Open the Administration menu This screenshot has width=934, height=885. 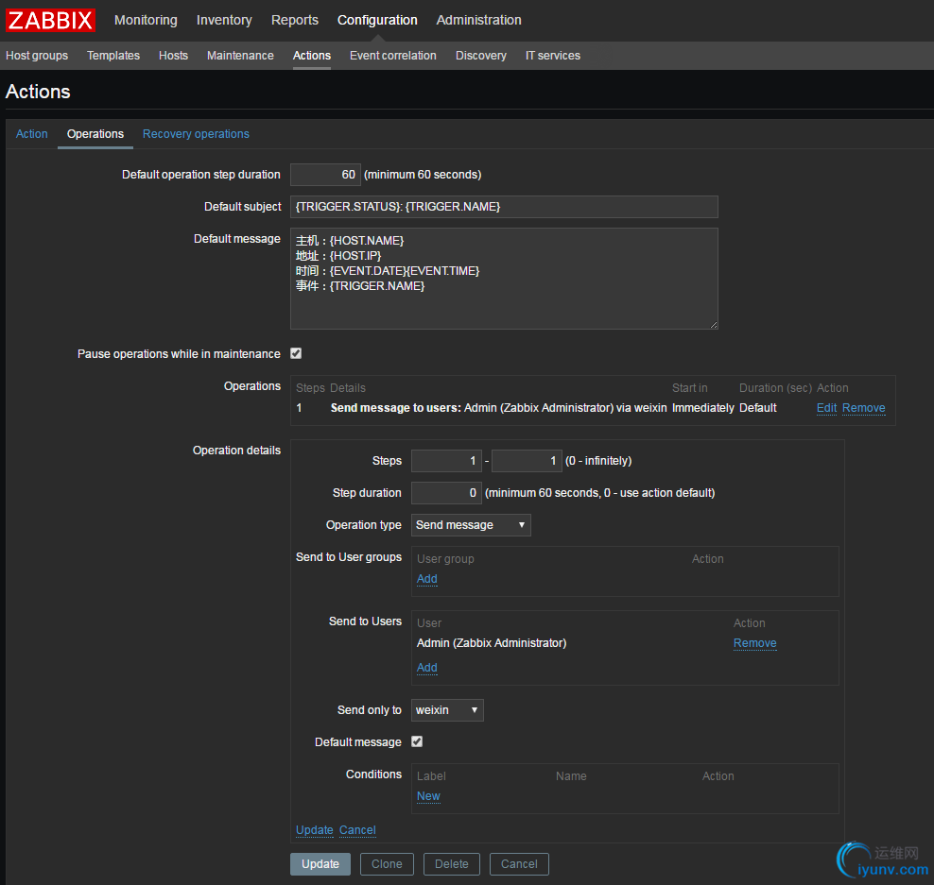coord(479,20)
